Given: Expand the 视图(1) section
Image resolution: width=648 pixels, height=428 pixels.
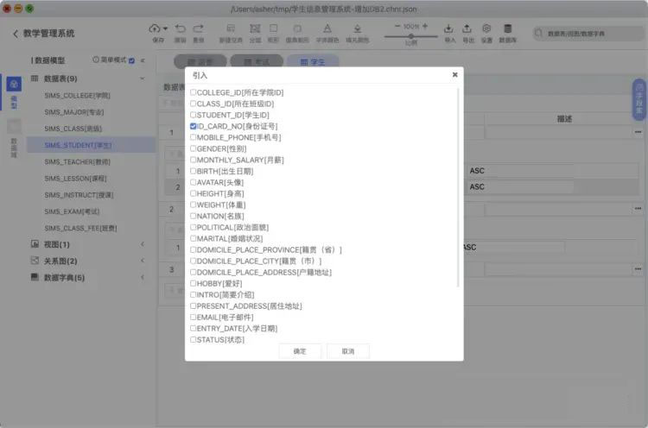Looking at the screenshot, I should click(143, 245).
